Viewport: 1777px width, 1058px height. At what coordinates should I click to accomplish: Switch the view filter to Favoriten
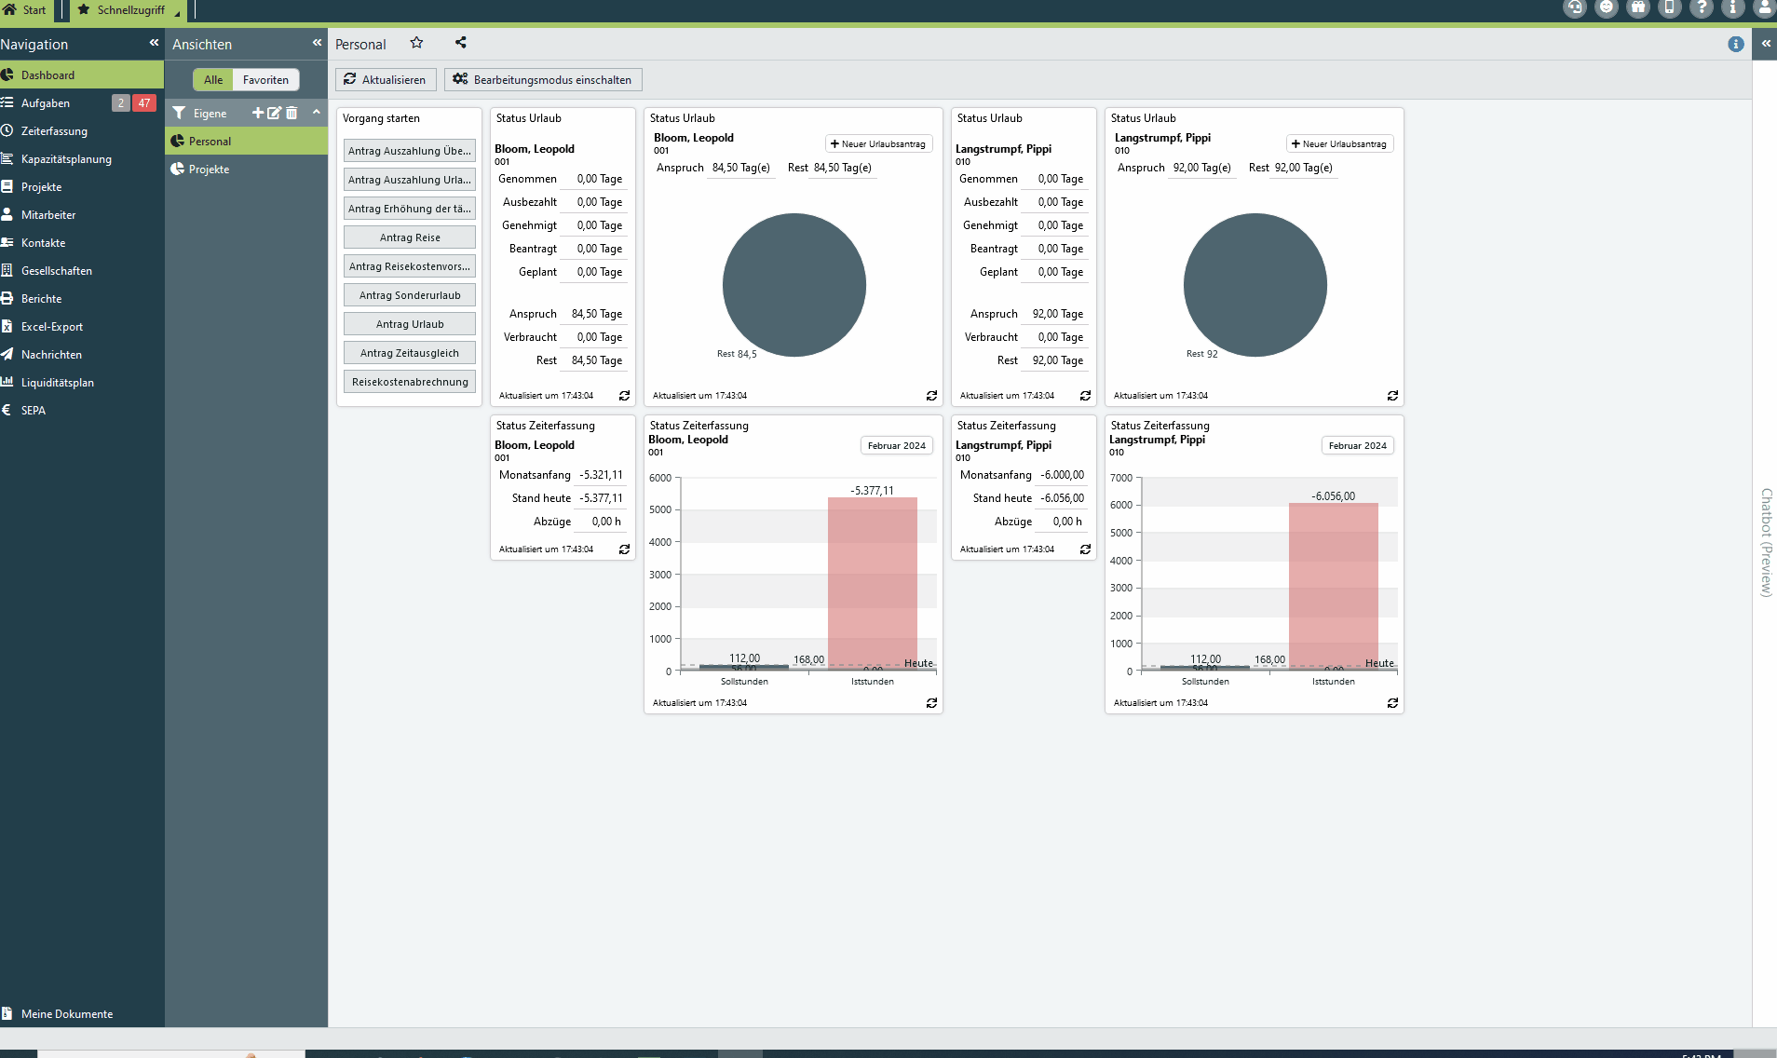point(265,80)
